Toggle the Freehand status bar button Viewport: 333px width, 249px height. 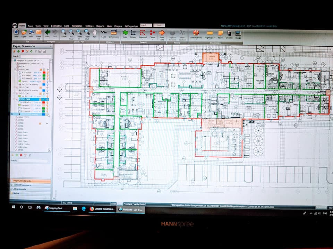click(128, 204)
